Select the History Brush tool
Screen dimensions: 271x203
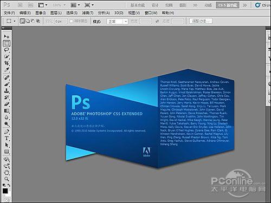tap(7, 97)
